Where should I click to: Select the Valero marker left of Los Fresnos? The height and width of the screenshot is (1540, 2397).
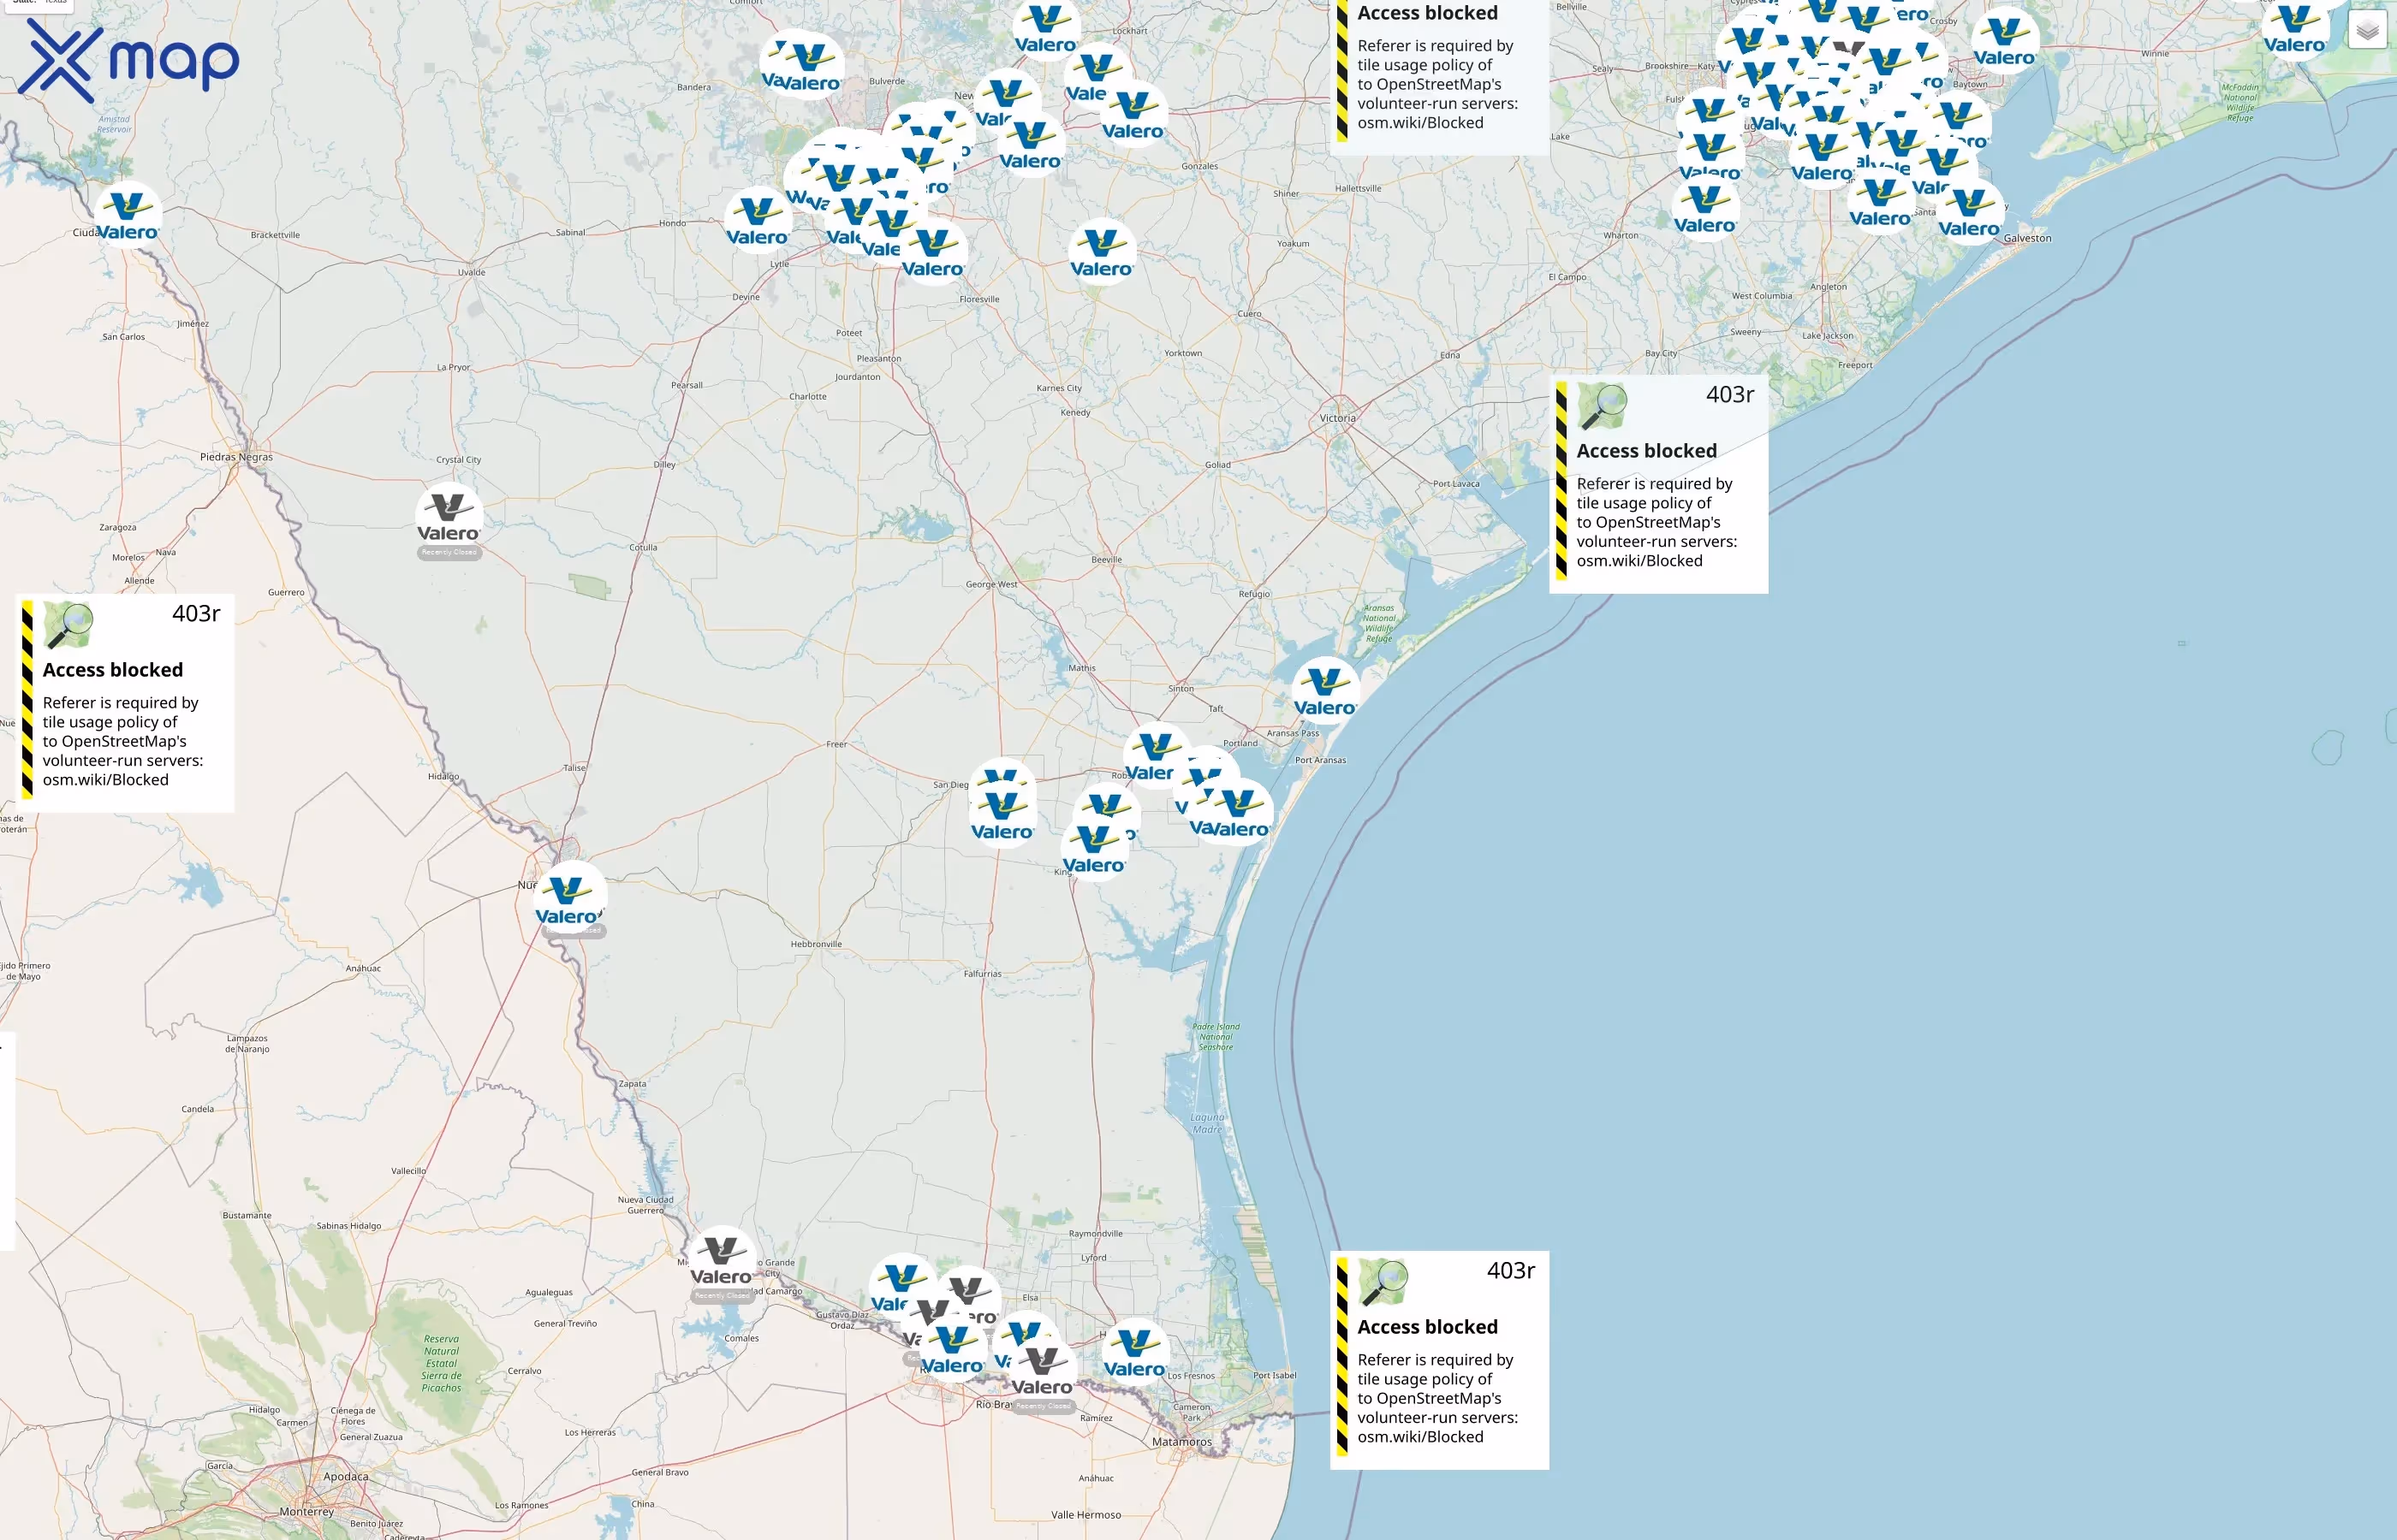(x=1134, y=1352)
